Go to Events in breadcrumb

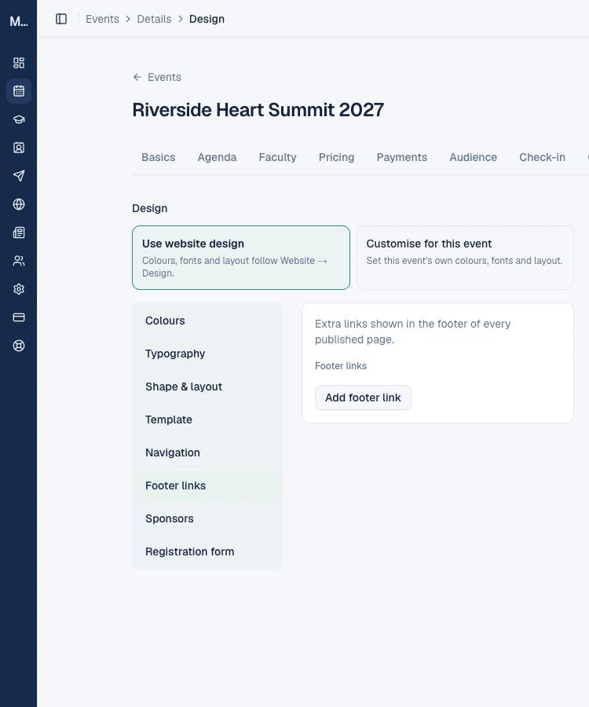click(x=102, y=19)
